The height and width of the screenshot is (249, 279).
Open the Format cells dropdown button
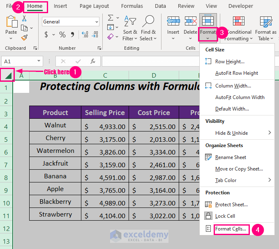pyautogui.click(x=208, y=35)
